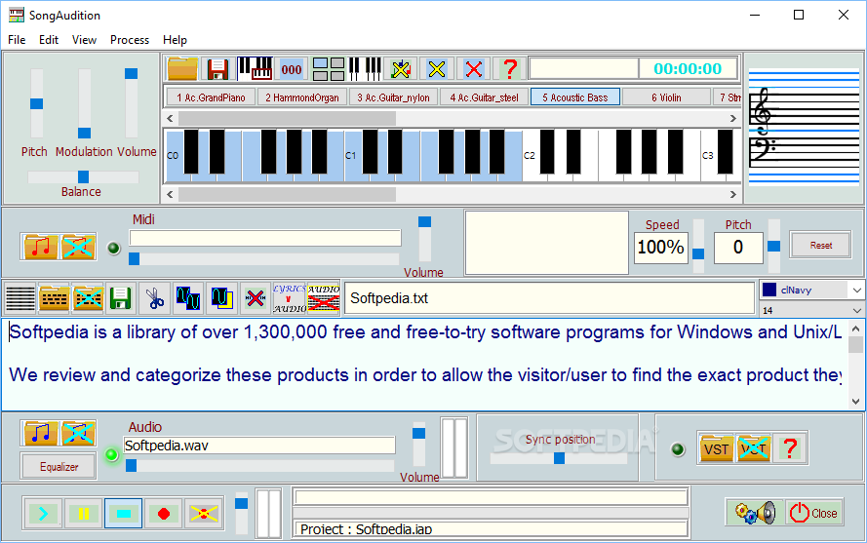Select 4 Ac.Guitar_steel instrument tab
This screenshot has width=867, height=543.
[484, 97]
